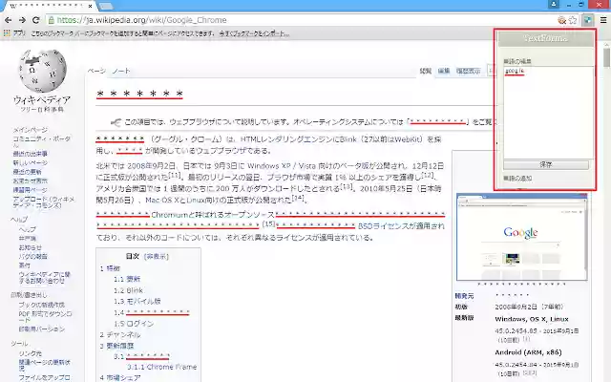The width and height of the screenshot is (611, 382).
Task: Open メインページ in the sidebar
Action: (30, 130)
